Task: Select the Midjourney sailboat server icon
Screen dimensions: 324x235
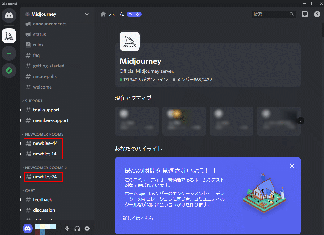Action: coord(9,36)
